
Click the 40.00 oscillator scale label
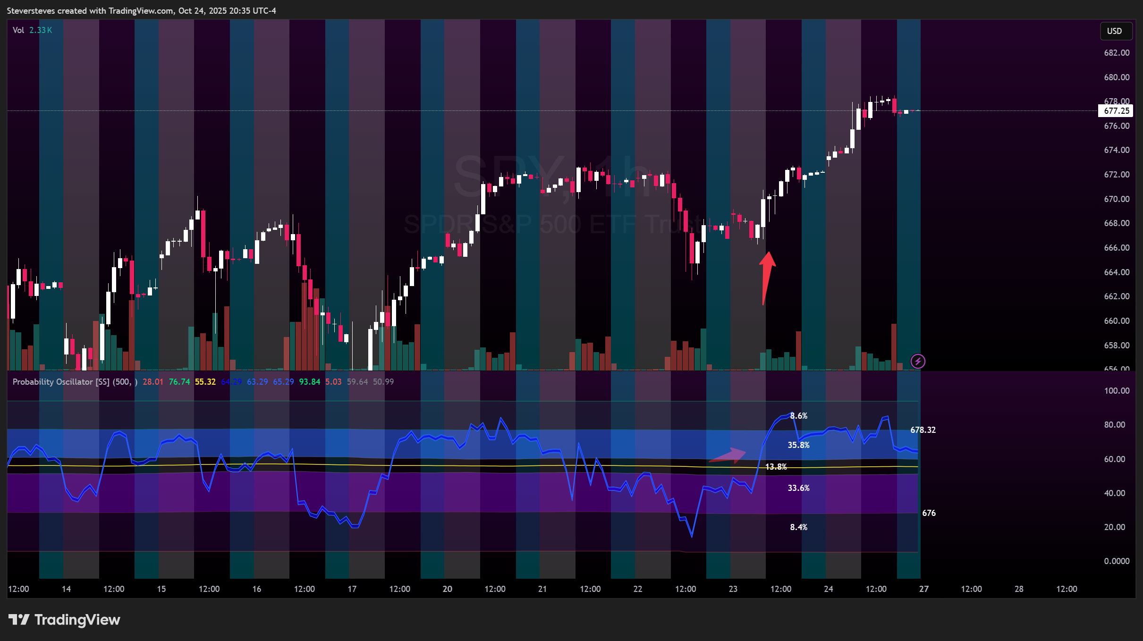point(1115,493)
